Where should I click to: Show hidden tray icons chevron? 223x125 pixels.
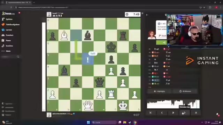202,122
